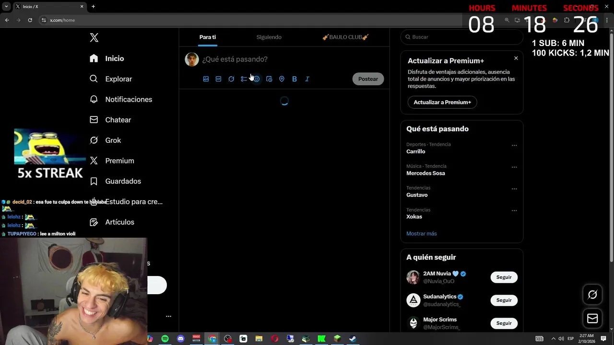614x345 pixels.
Task: Click the Mostrar más link
Action: click(x=421, y=233)
